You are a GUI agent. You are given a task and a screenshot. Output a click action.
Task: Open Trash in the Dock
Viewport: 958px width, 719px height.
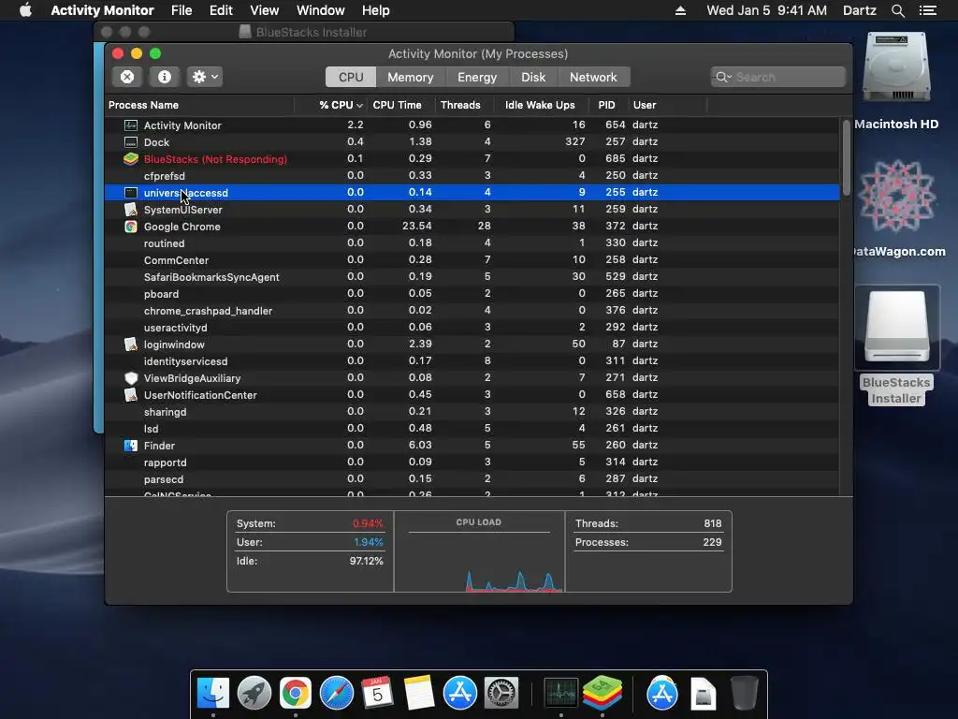tap(745, 694)
